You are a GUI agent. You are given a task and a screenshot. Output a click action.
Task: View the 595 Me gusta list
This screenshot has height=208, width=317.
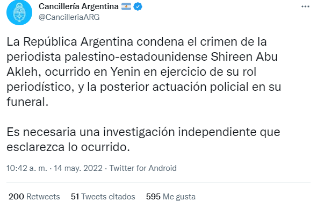(171, 197)
